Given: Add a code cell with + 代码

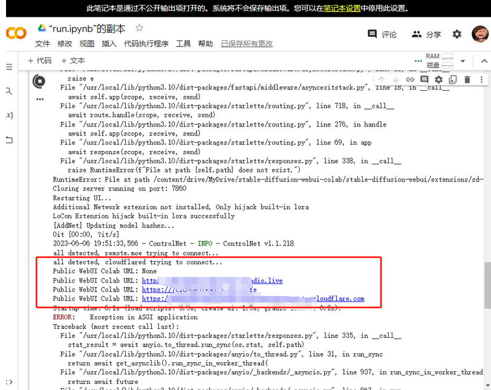Looking at the screenshot, I should 39,60.
